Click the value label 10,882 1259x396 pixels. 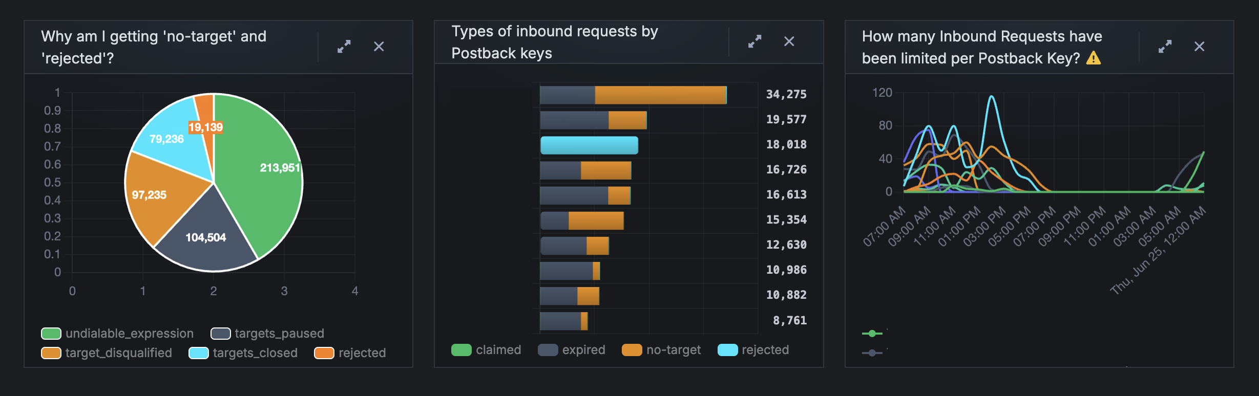coord(786,295)
